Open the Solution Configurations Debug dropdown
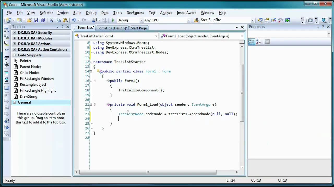 click(141, 20)
